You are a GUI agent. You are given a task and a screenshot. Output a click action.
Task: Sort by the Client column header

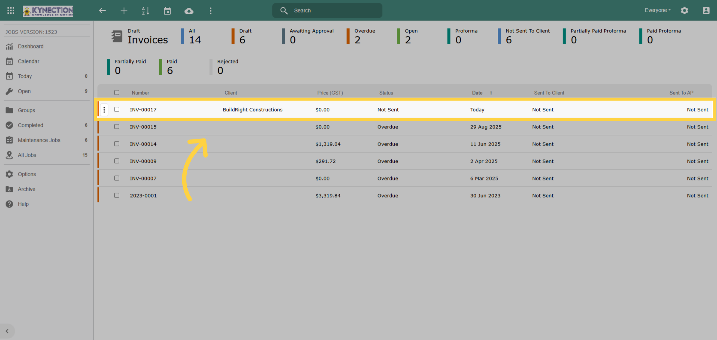click(231, 93)
